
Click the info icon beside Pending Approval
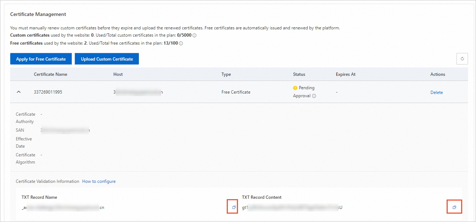click(x=313, y=95)
